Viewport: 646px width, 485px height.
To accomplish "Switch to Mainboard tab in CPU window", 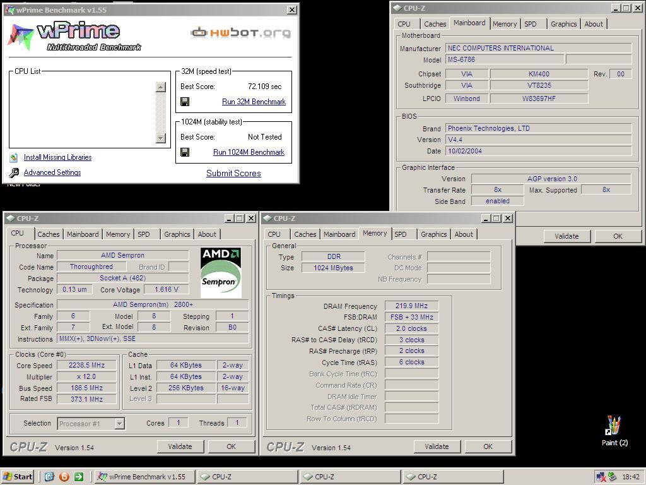I will 83,234.
